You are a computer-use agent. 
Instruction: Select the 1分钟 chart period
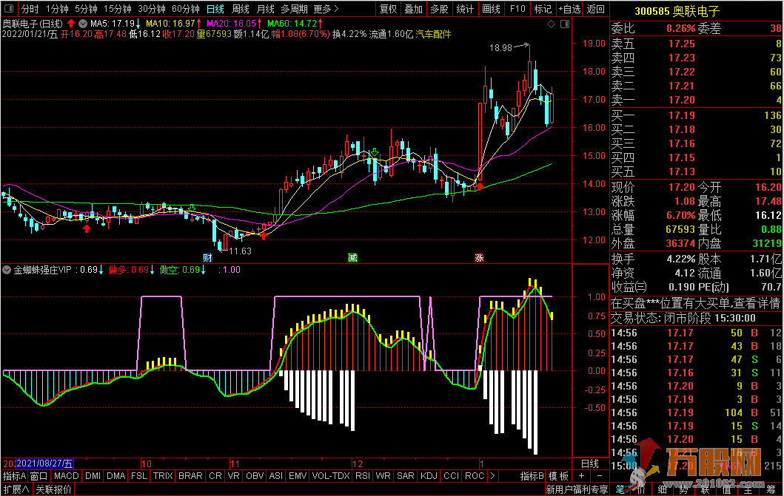[57, 9]
